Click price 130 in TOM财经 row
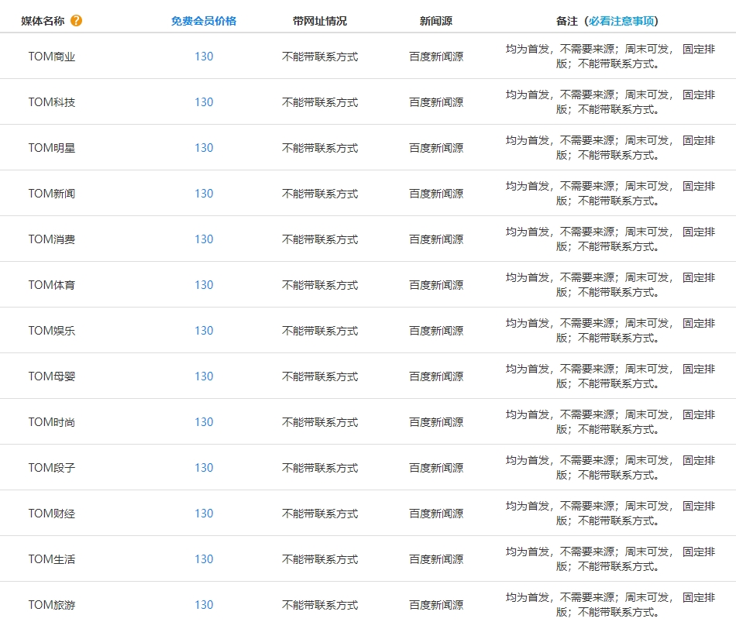 [204, 513]
